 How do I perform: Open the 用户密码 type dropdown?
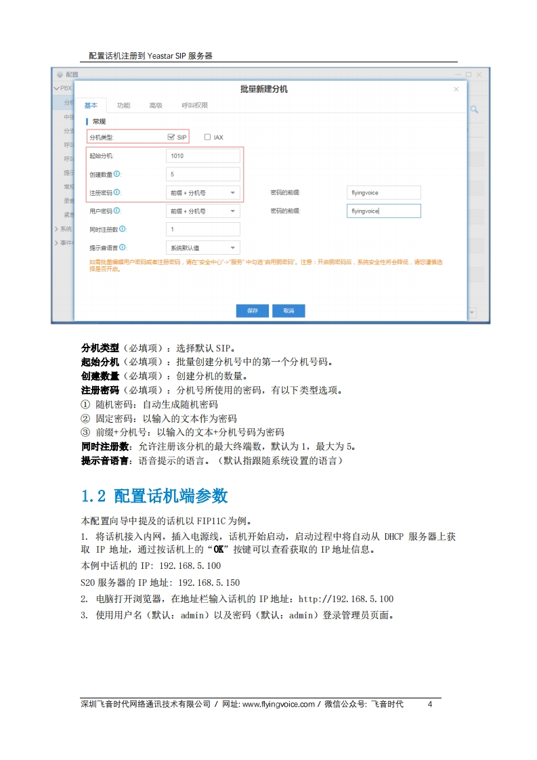202,211
